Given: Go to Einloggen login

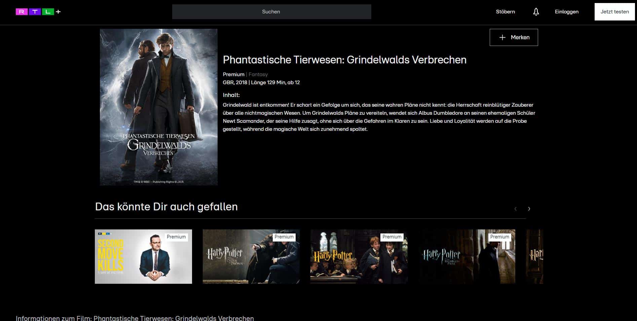Looking at the screenshot, I should coord(566,12).
